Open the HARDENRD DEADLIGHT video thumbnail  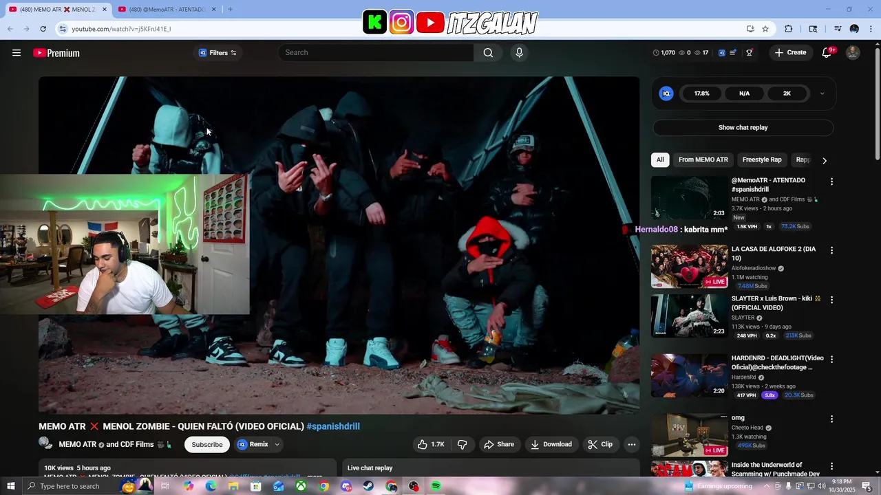point(689,375)
